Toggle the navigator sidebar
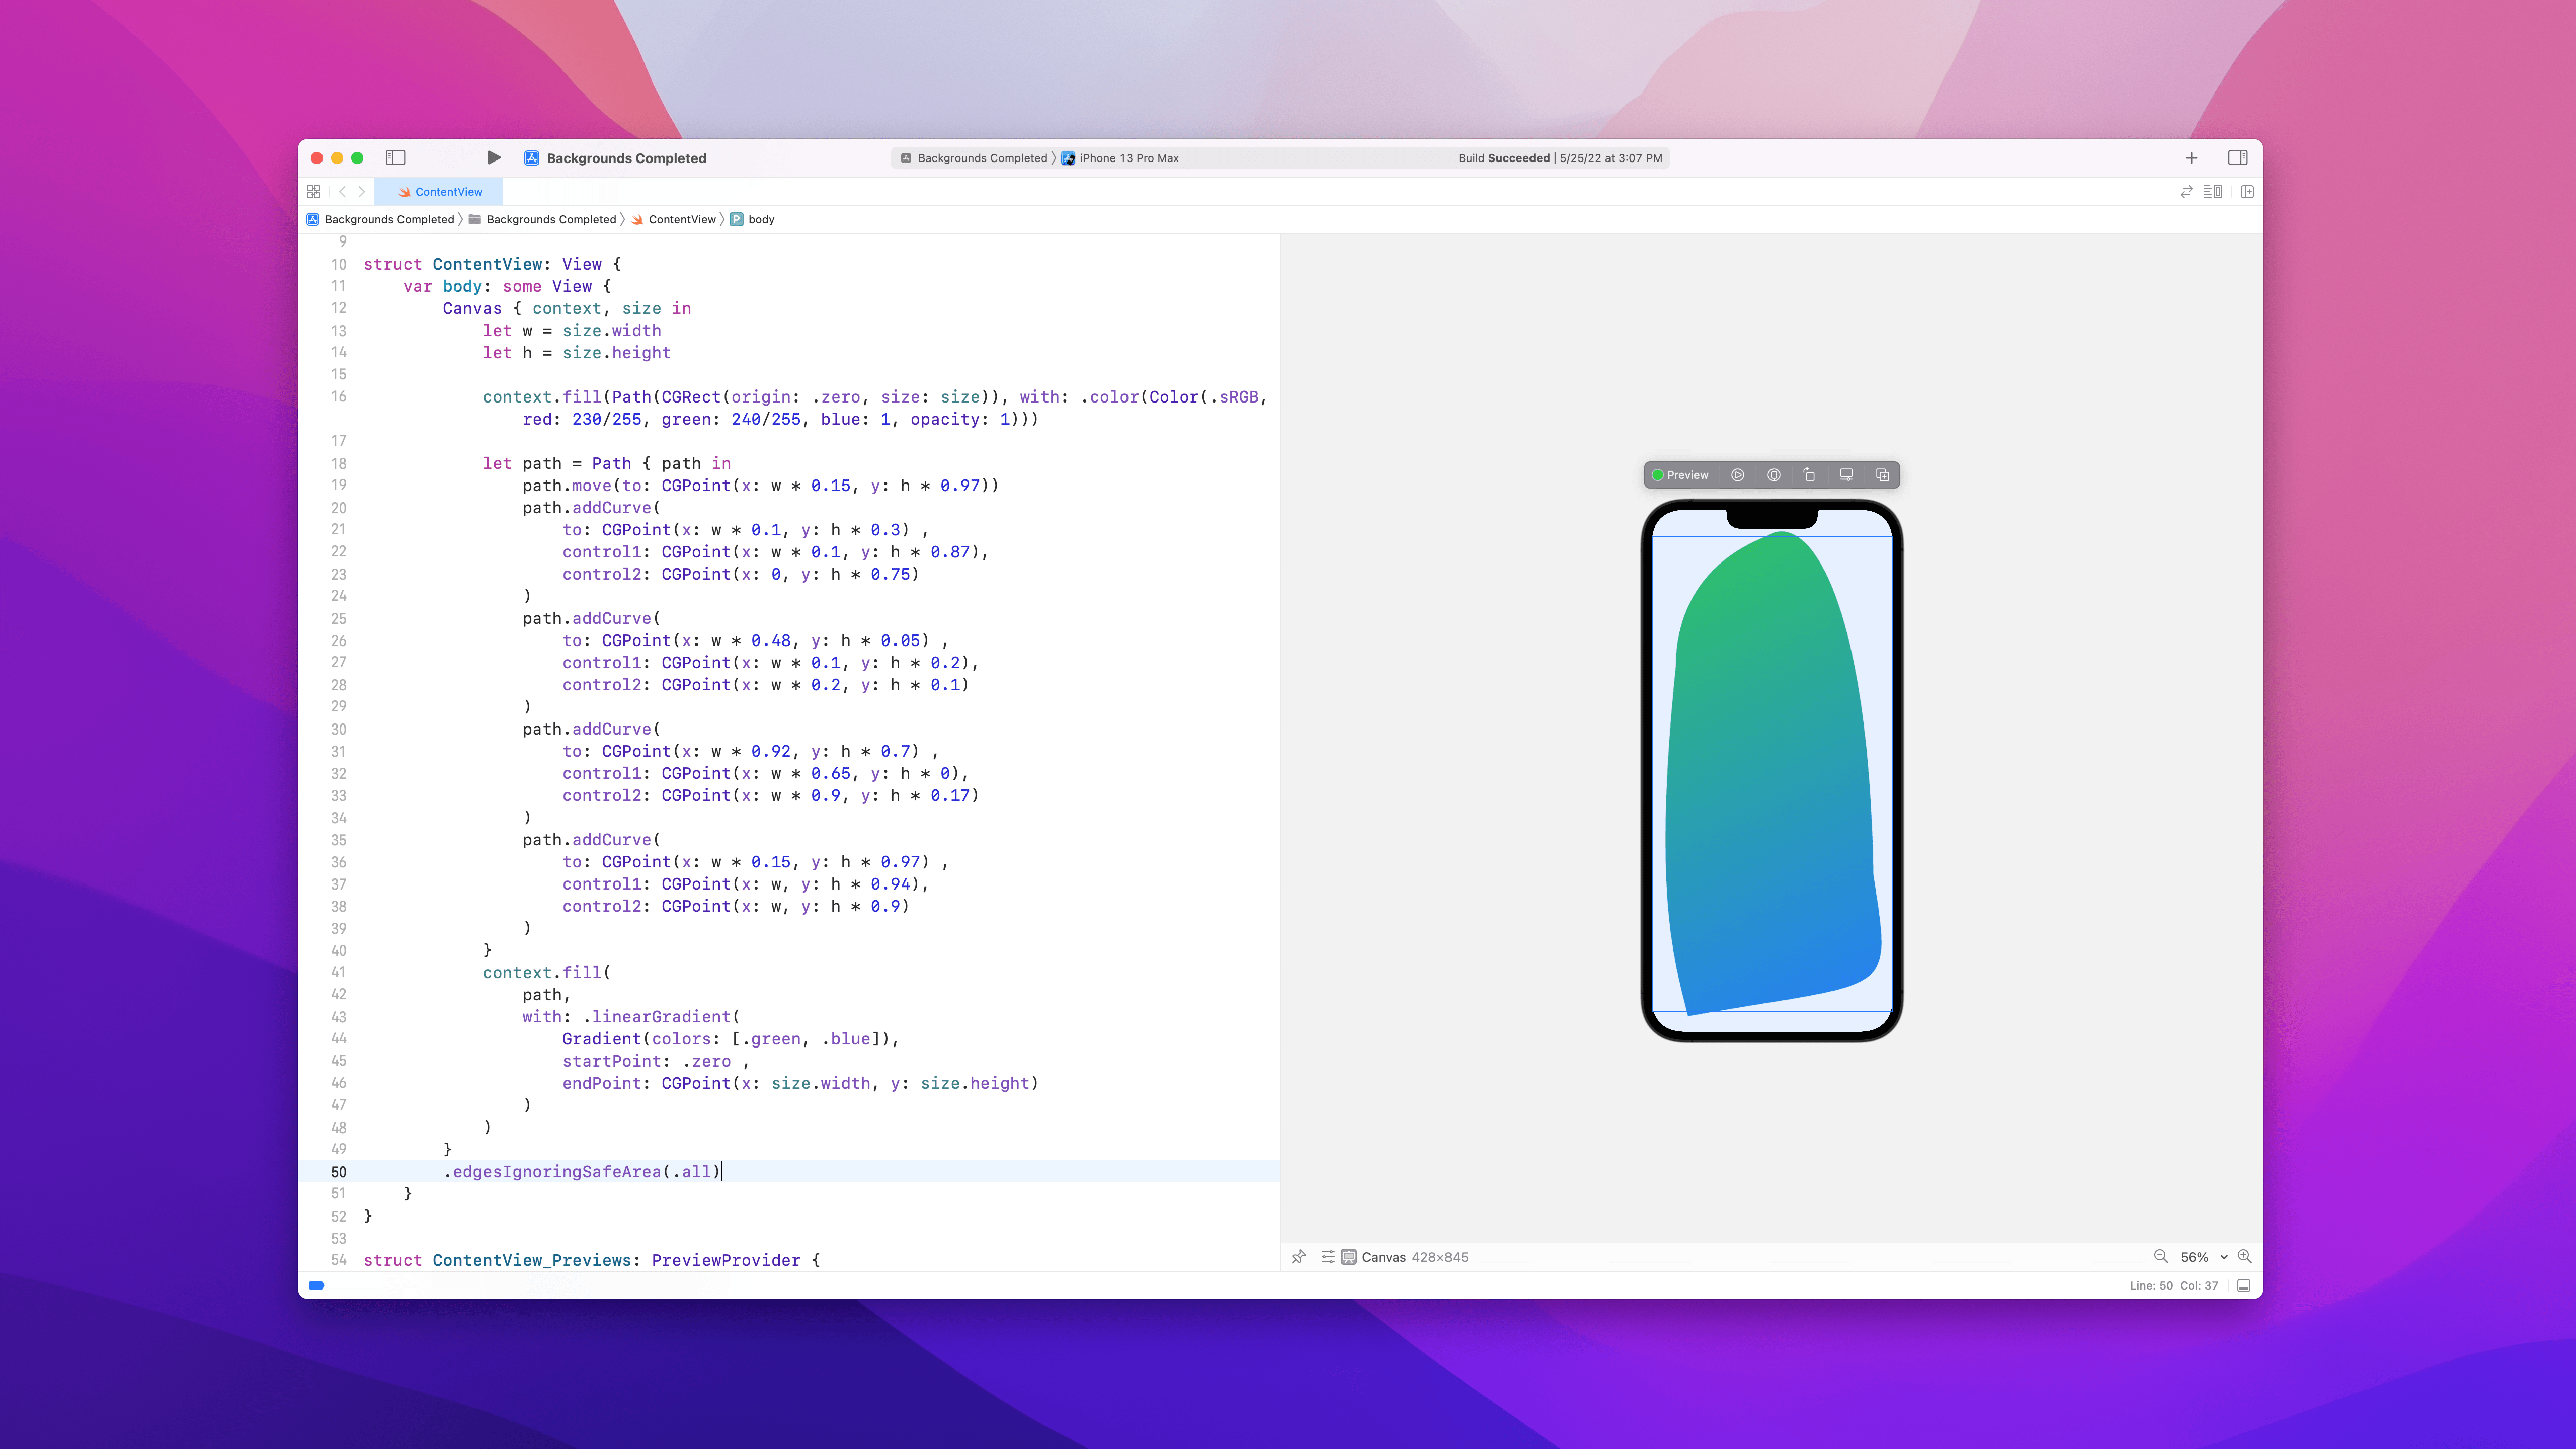Screen dimensions: 2576x1449 click(395, 158)
